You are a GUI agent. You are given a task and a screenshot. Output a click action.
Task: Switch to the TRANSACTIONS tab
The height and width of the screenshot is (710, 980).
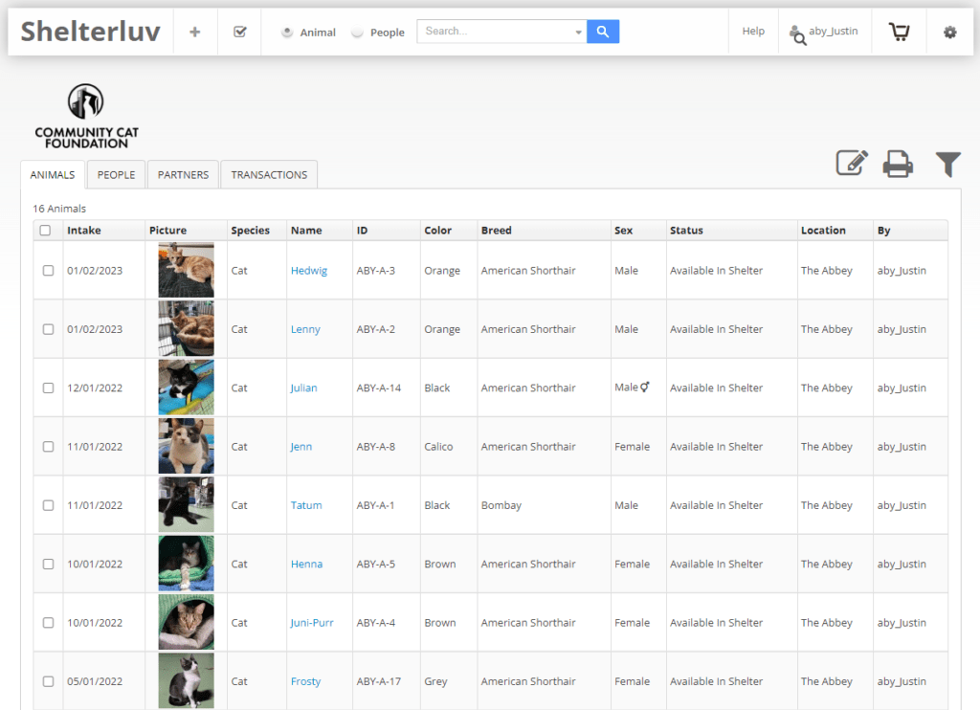point(269,174)
